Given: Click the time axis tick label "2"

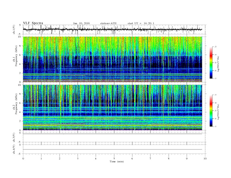Looking at the screenshot, I should [x=60, y=159].
